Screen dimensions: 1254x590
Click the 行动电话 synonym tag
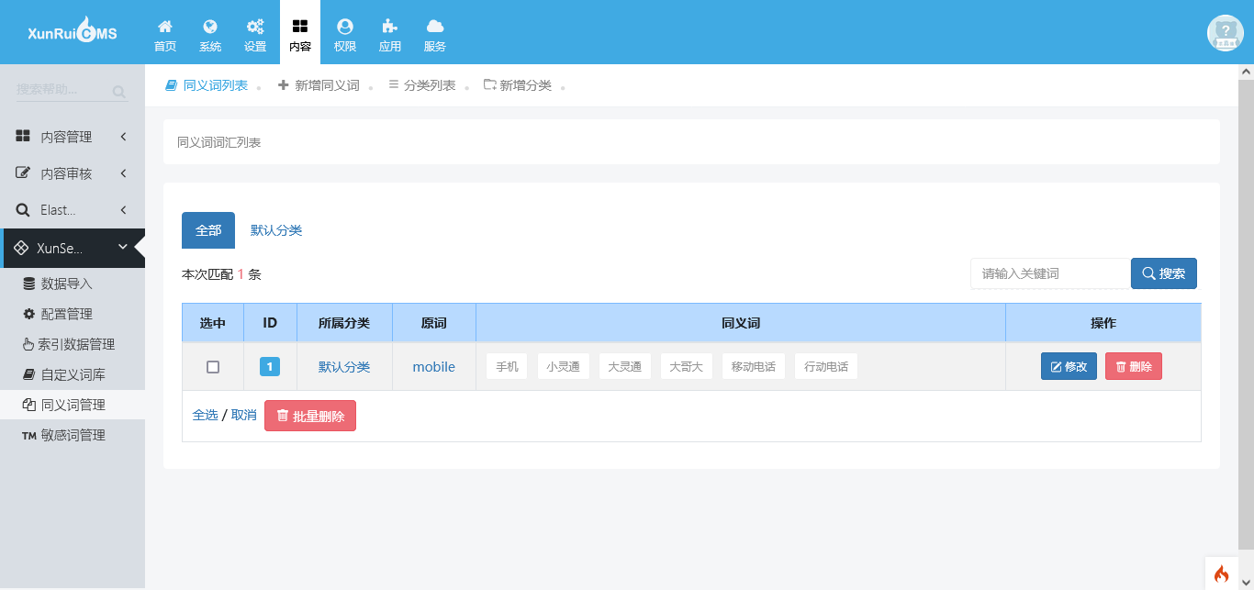(x=826, y=367)
